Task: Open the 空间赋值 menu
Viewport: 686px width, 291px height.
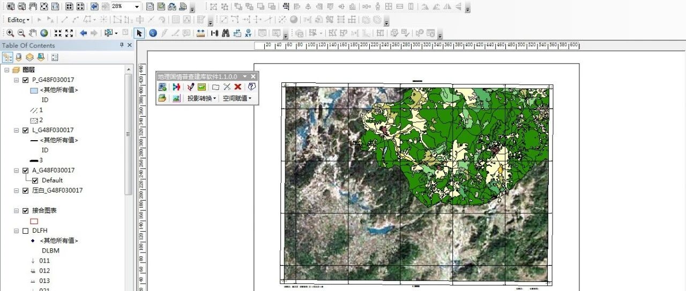Action: coord(237,98)
